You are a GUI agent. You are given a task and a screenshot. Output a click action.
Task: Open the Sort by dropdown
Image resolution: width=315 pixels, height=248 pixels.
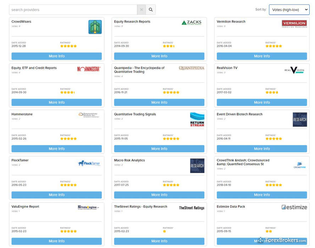tap(289, 10)
